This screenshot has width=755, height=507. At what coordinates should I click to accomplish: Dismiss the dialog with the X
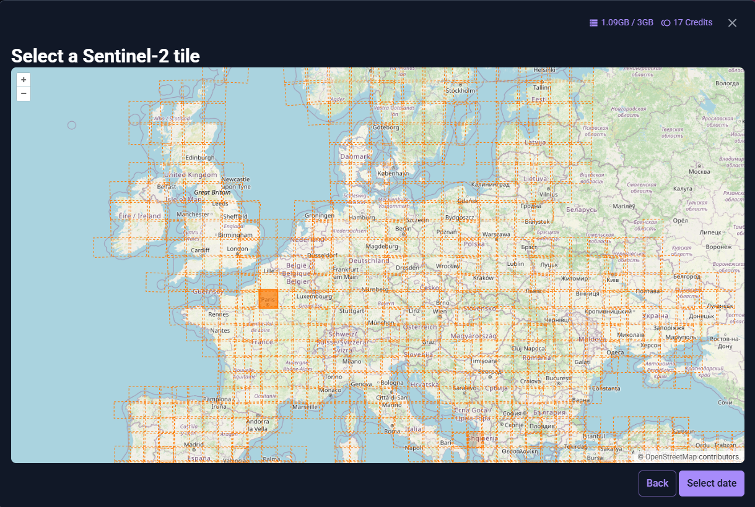pos(732,22)
